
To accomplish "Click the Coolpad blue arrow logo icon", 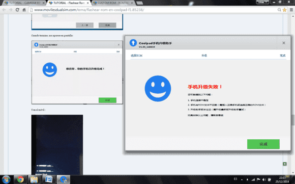I will coord(133,43).
